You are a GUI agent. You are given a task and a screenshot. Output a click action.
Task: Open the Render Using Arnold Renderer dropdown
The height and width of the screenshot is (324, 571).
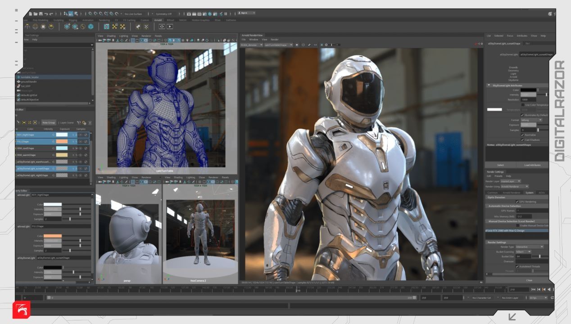[514, 186]
